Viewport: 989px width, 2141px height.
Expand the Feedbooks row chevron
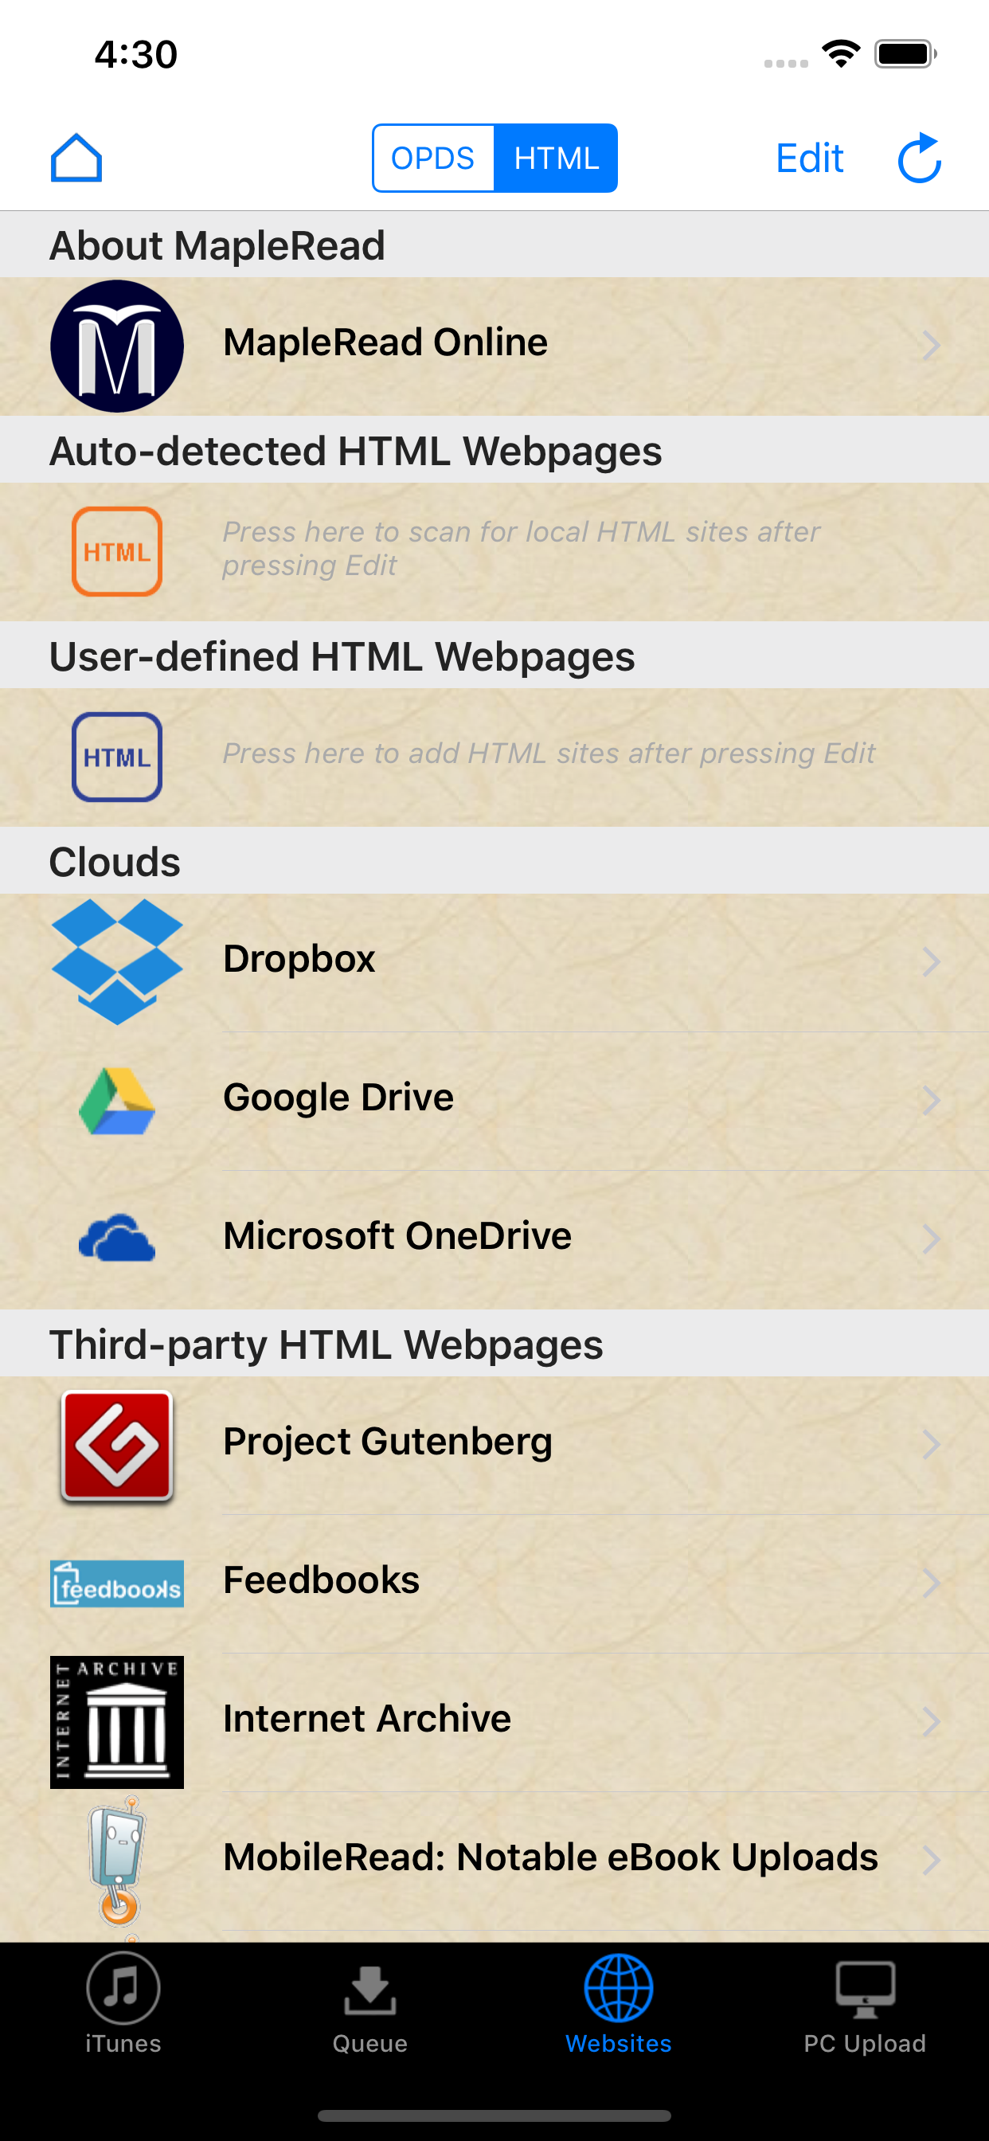[x=931, y=1583]
